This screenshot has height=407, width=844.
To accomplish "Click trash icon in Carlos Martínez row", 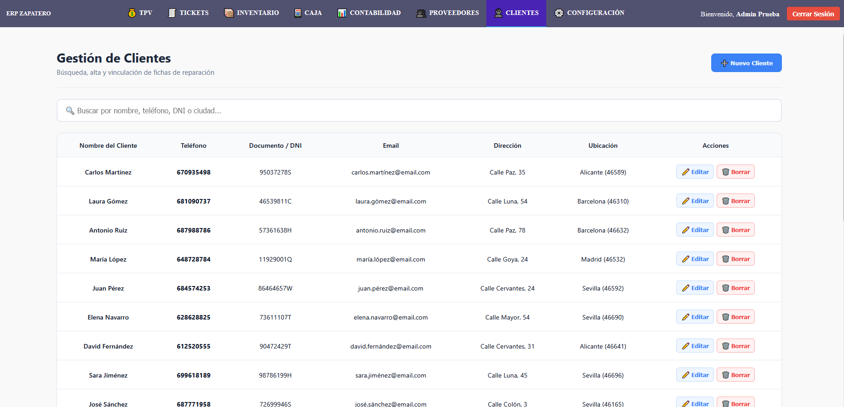I will tap(725, 172).
